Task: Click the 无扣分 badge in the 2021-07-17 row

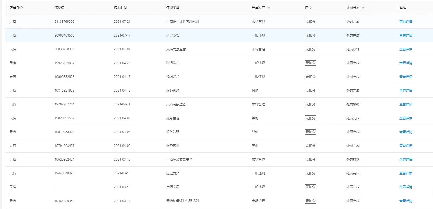Action: click(x=311, y=35)
